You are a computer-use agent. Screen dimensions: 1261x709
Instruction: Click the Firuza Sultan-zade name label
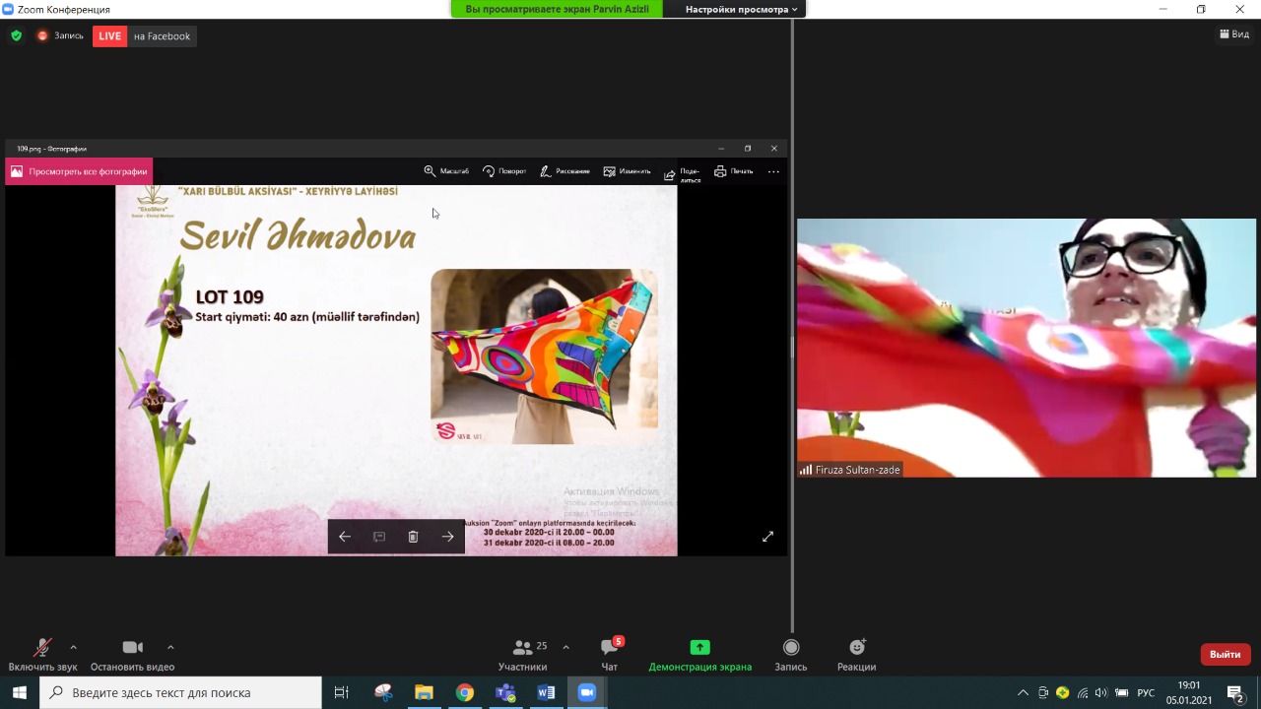[849, 470]
